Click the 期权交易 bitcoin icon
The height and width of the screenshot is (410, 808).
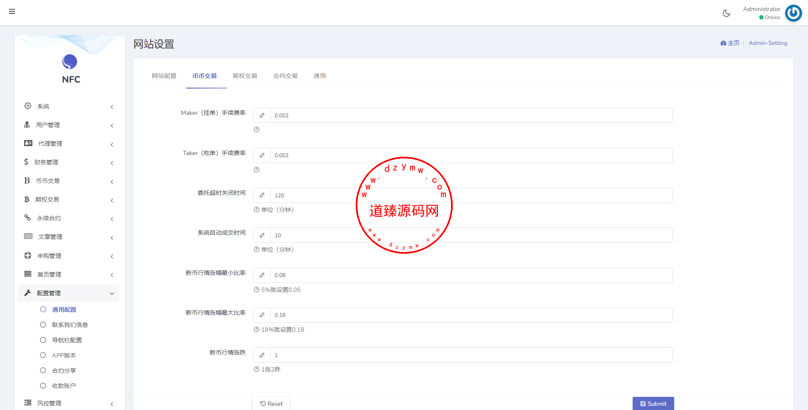(27, 199)
